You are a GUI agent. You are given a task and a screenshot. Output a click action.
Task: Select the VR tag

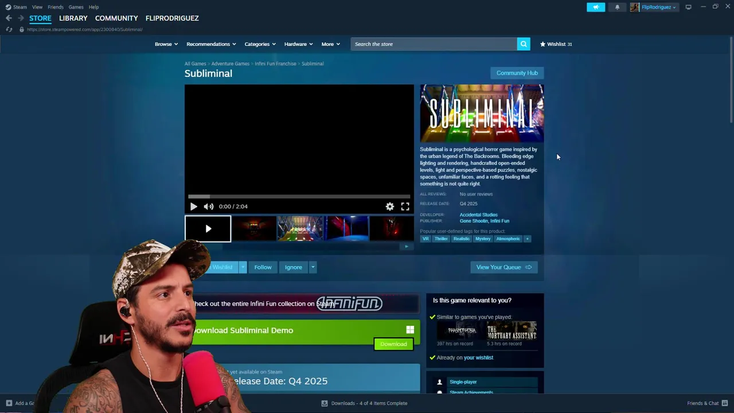pyautogui.click(x=425, y=239)
